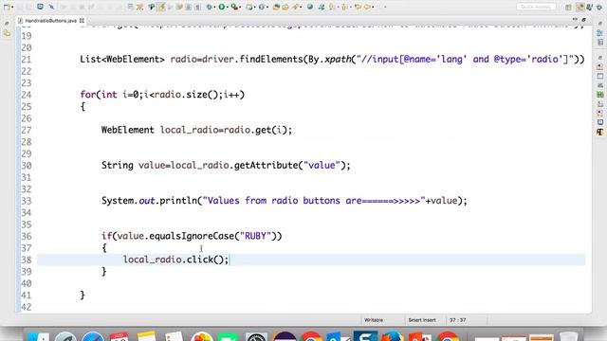Open Package Explorer from left trim

tap(7, 34)
